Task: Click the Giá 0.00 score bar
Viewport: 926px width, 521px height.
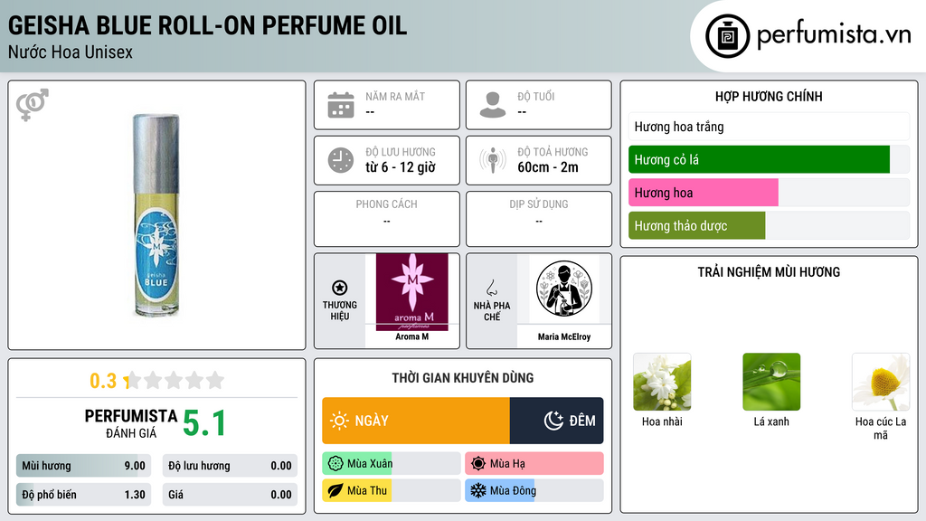Action: coord(230,495)
